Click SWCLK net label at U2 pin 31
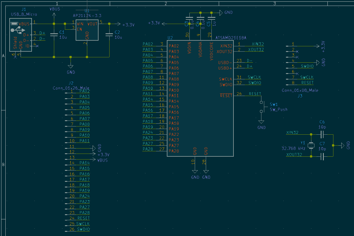 click(x=254, y=77)
